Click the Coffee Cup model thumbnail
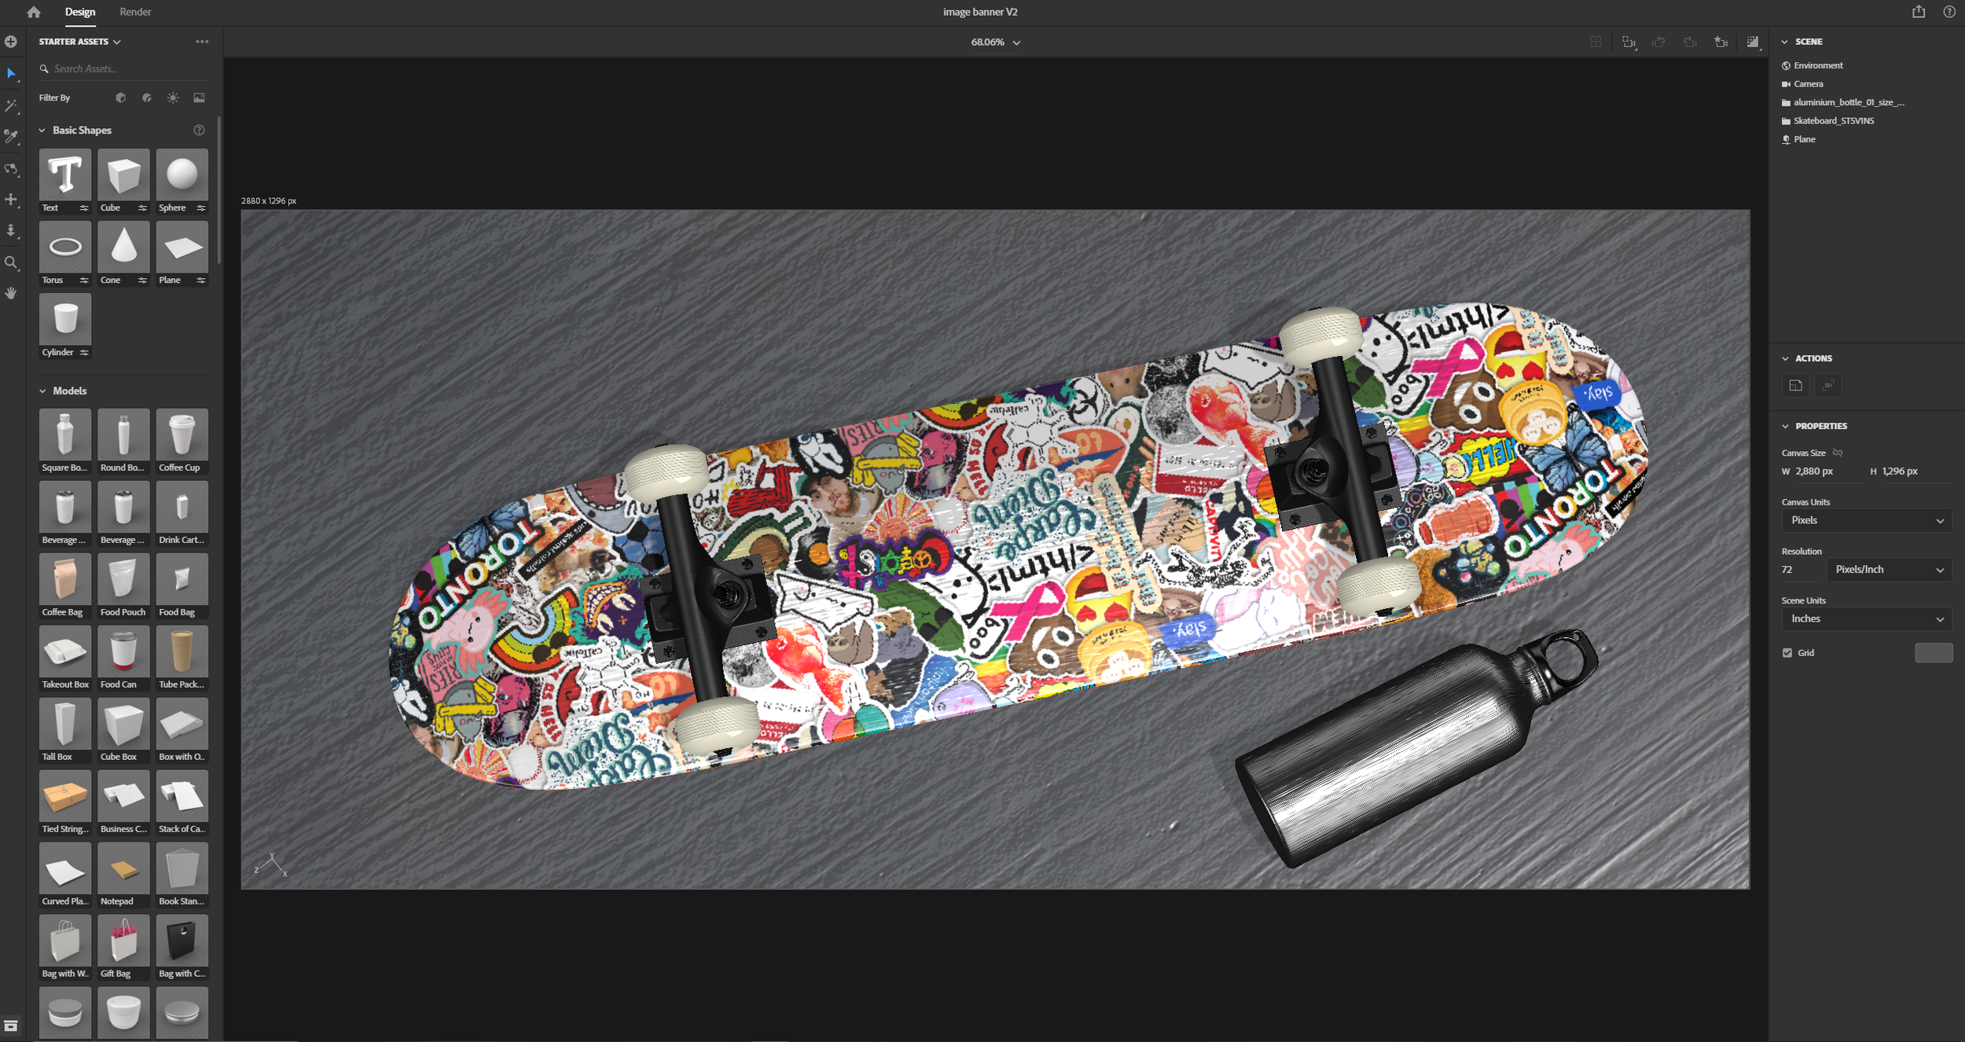Image resolution: width=1965 pixels, height=1042 pixels. tap(182, 435)
